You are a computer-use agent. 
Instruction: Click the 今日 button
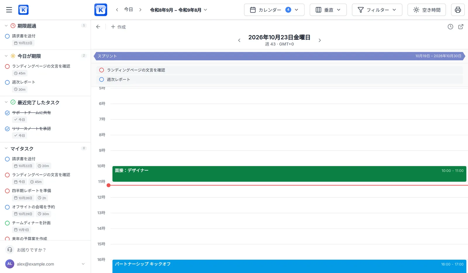[128, 10]
